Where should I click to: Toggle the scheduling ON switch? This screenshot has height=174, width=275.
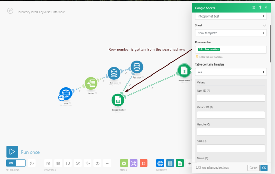16,163
